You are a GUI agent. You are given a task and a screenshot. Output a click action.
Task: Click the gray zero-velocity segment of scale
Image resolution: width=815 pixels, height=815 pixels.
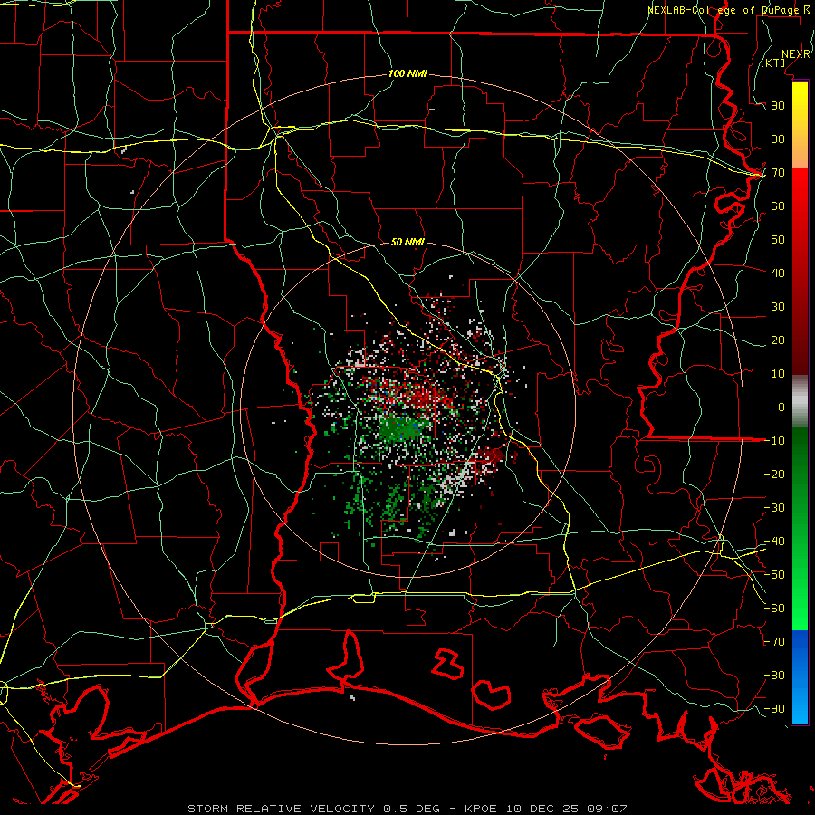click(x=800, y=401)
